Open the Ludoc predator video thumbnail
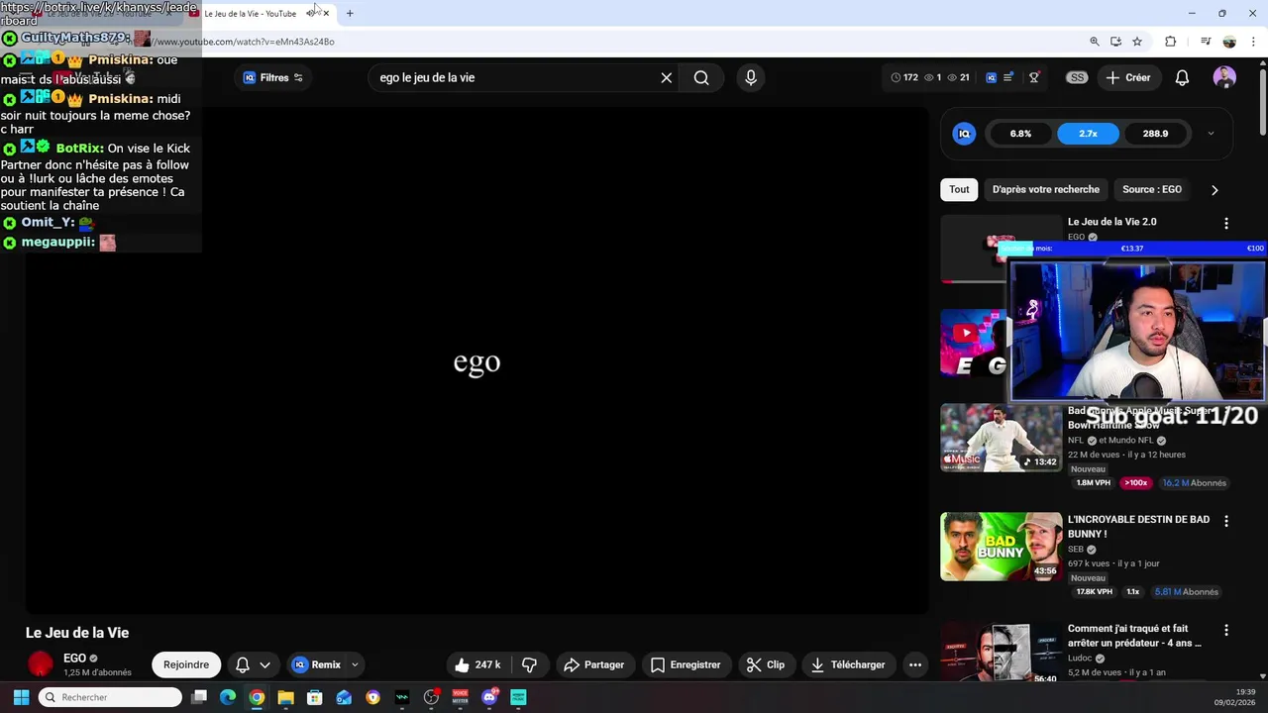 [x=1001, y=653]
